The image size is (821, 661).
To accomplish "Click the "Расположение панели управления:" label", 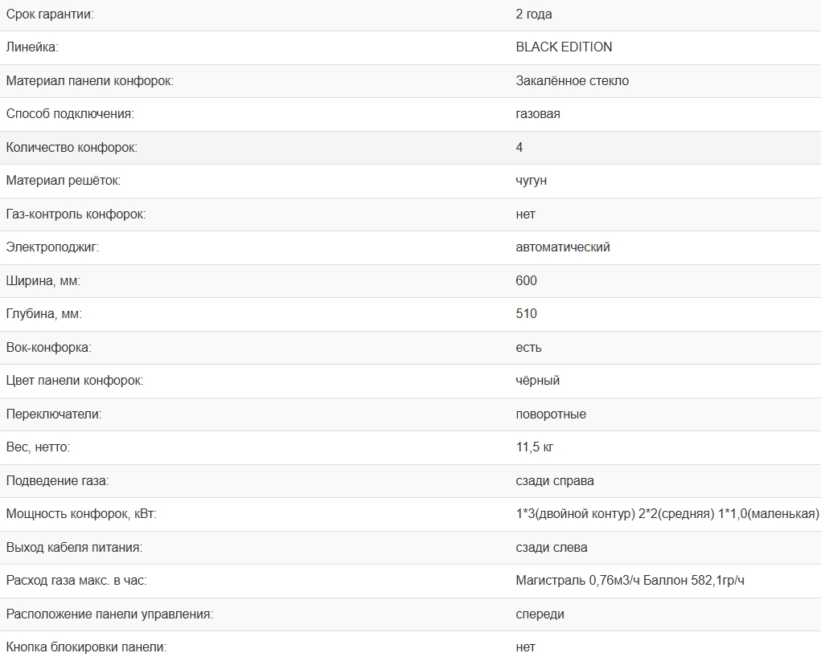I will pyautogui.click(x=109, y=614).
